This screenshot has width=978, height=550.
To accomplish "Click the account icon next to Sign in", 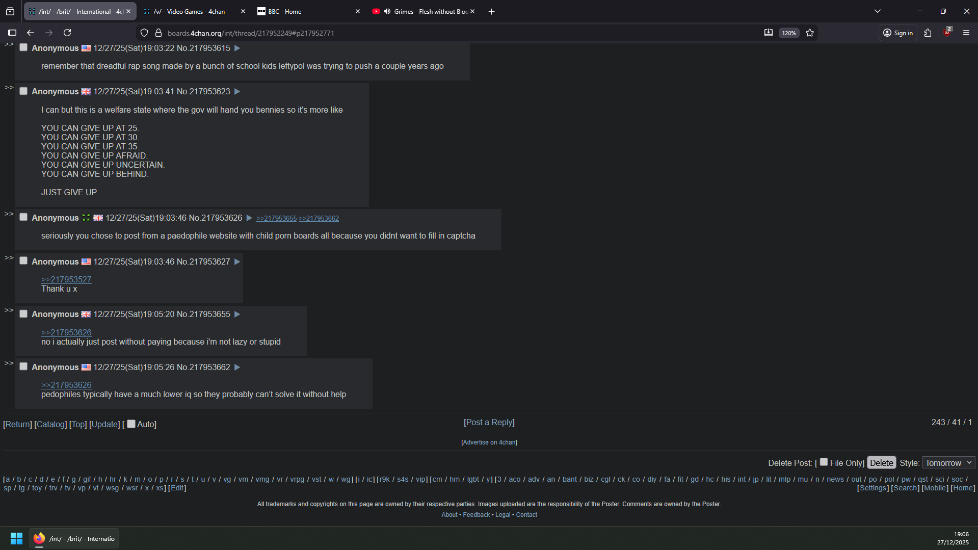I will pyautogui.click(x=887, y=33).
